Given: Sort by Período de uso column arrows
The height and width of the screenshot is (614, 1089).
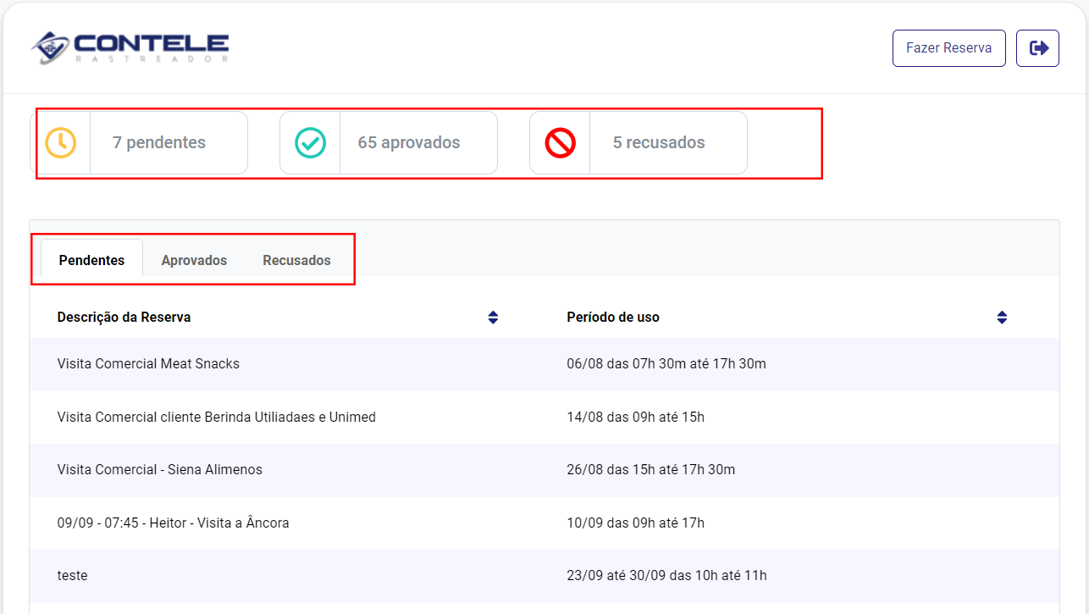Looking at the screenshot, I should [x=1002, y=317].
